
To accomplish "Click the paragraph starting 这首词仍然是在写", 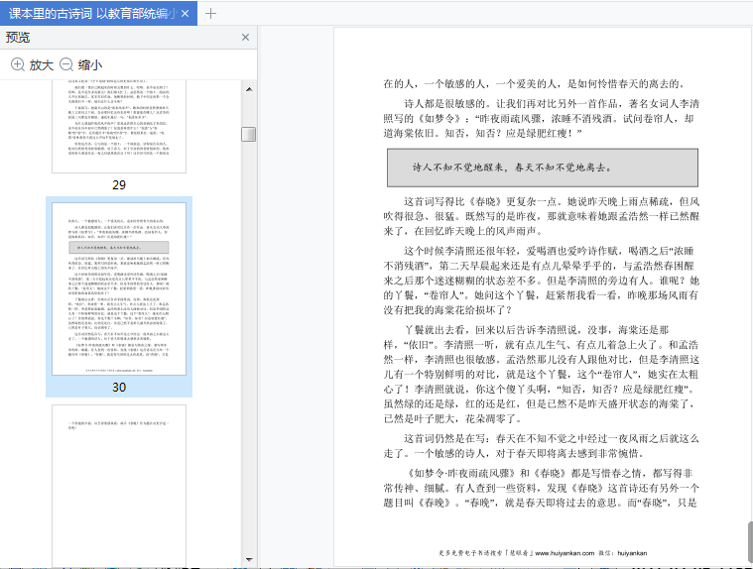I will click(542, 446).
